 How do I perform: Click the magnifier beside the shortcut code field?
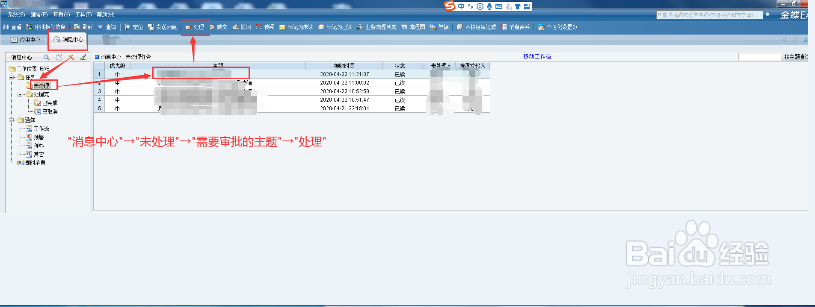coord(768,15)
